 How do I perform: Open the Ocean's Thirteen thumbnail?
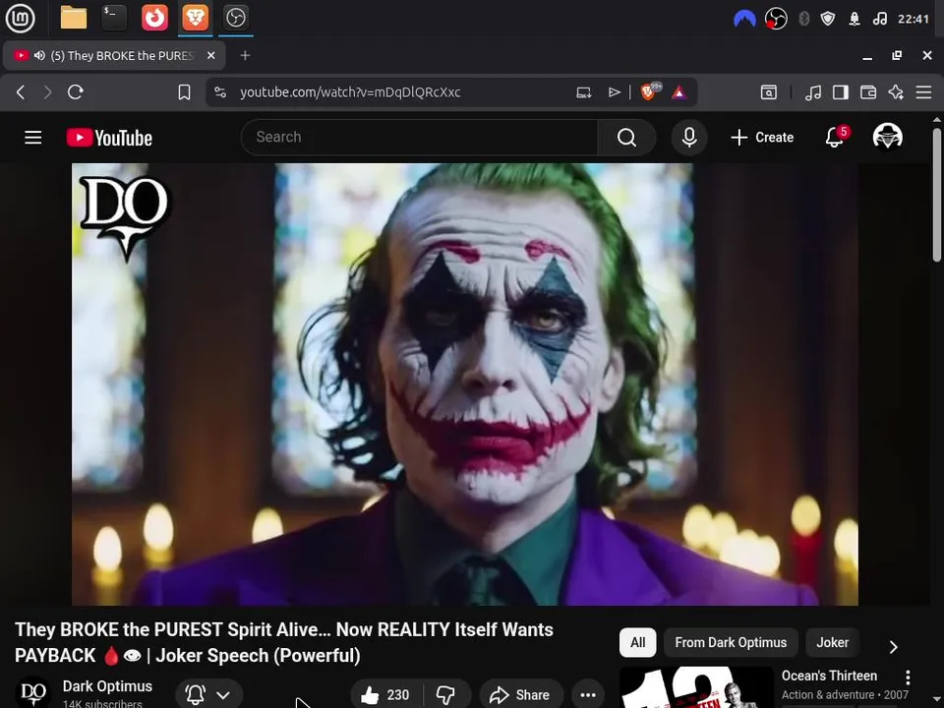(x=696, y=687)
